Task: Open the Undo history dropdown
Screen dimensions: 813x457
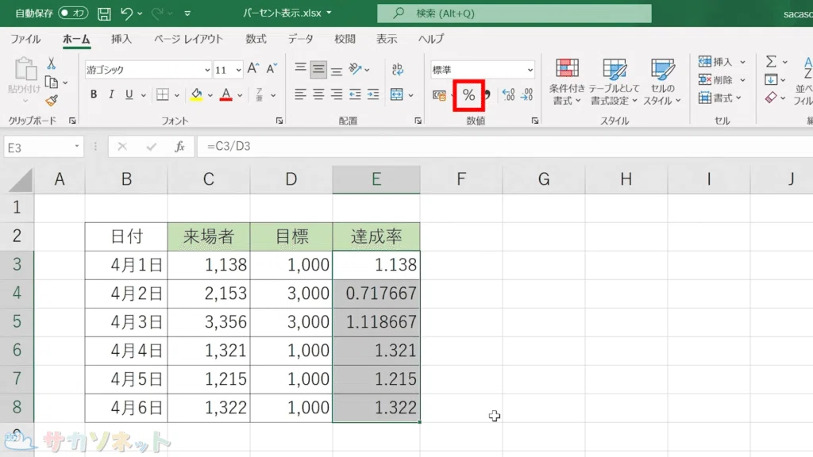Action: click(140, 13)
